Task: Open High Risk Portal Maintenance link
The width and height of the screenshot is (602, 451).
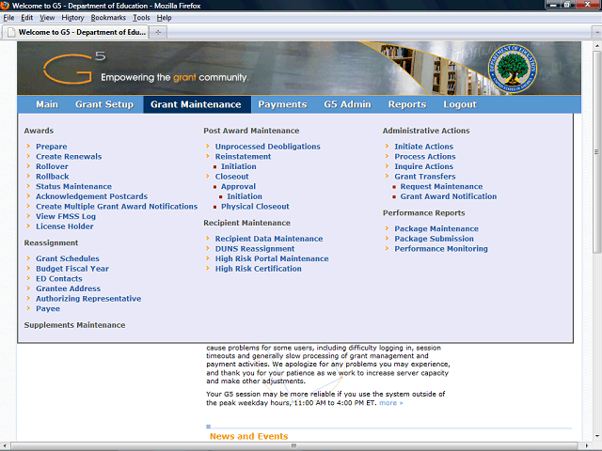Action: click(272, 258)
